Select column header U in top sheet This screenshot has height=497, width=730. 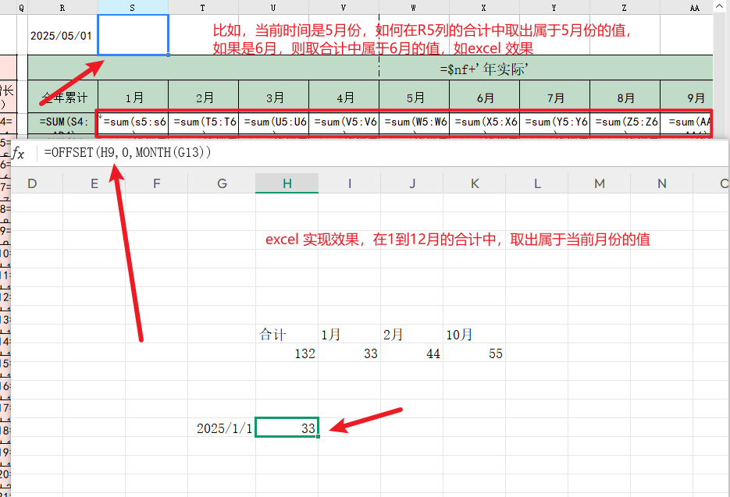coord(273,8)
